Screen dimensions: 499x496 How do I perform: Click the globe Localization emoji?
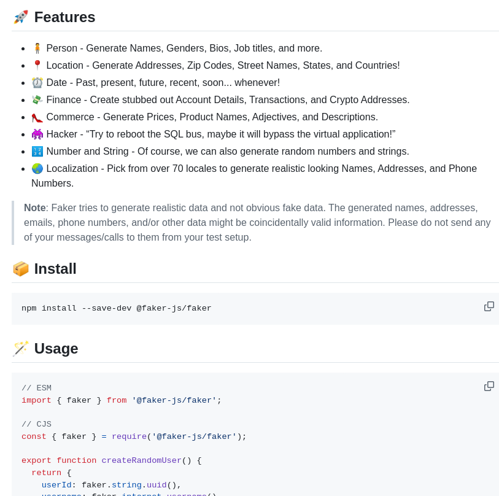coord(37,169)
